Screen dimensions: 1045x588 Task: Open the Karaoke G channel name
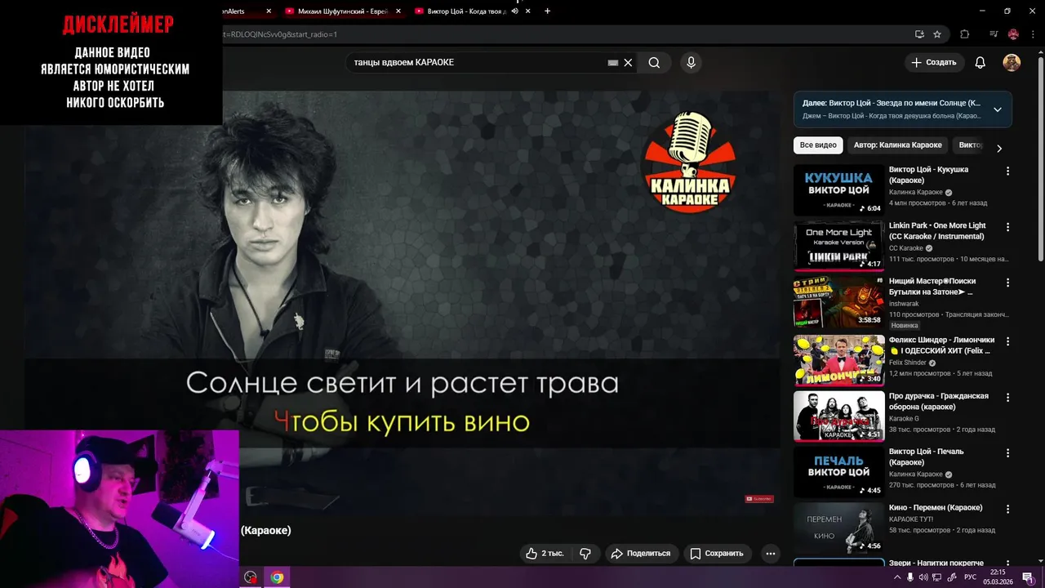[904, 418]
